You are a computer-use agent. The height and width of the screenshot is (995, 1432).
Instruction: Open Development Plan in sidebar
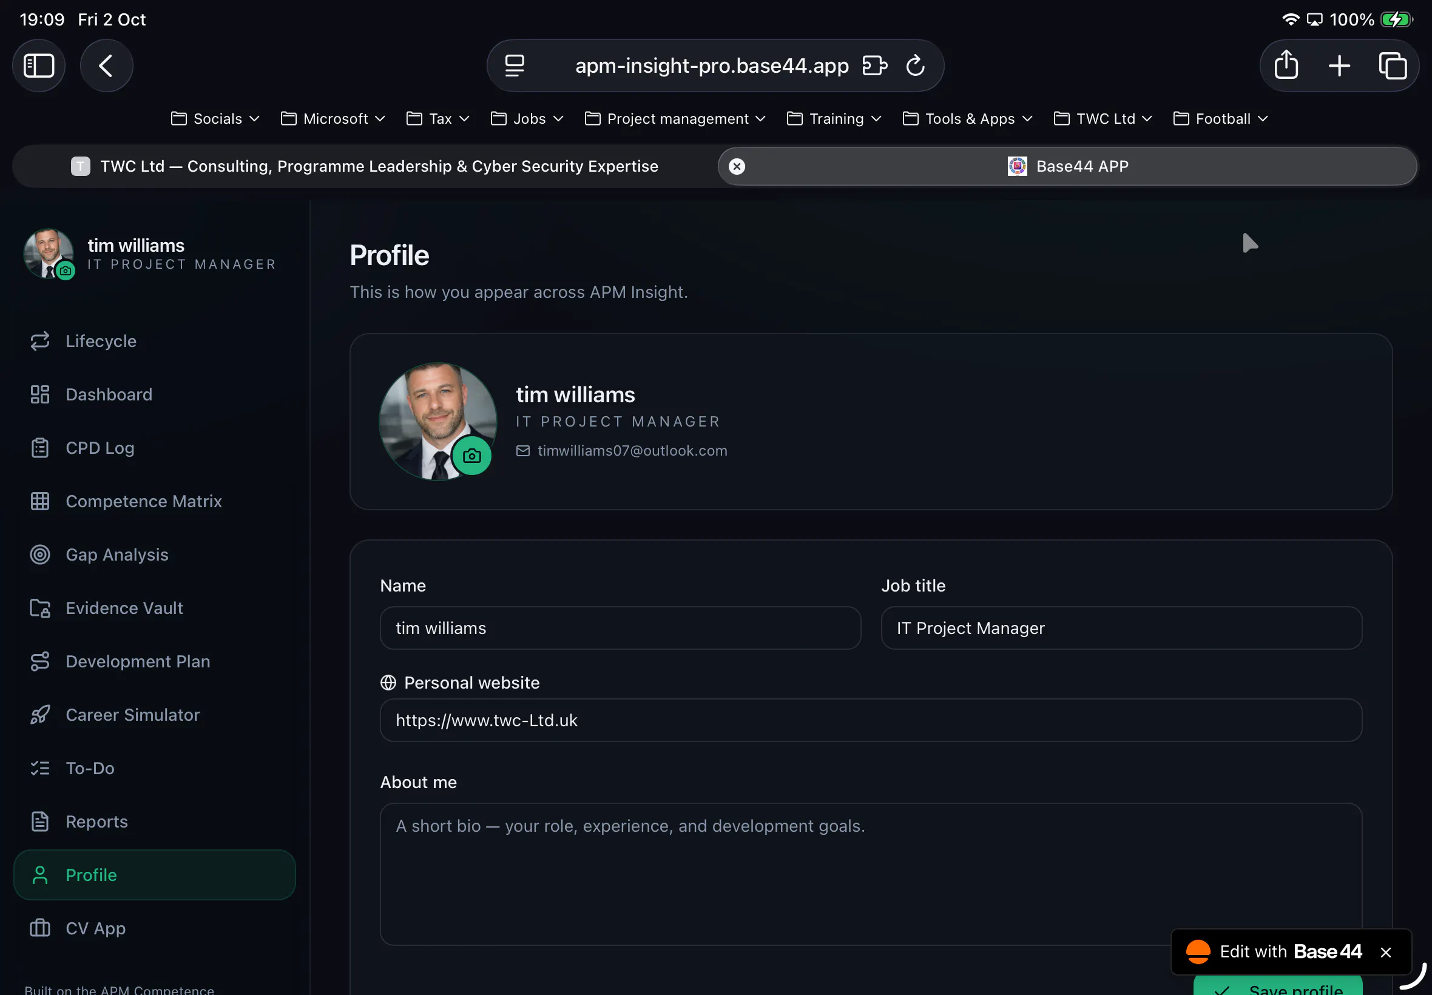tap(155, 661)
